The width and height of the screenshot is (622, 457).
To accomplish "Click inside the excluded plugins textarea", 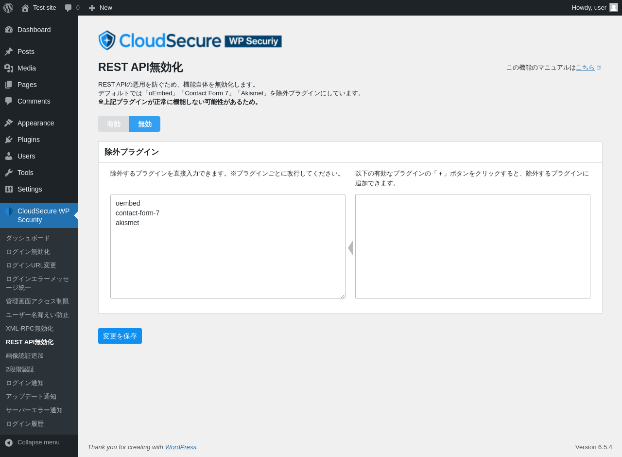I will coord(228,246).
